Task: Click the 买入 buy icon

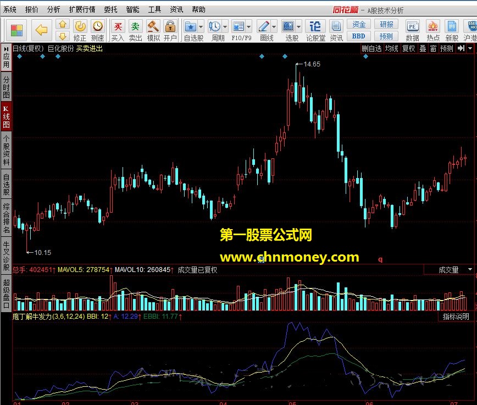Action: (118, 26)
